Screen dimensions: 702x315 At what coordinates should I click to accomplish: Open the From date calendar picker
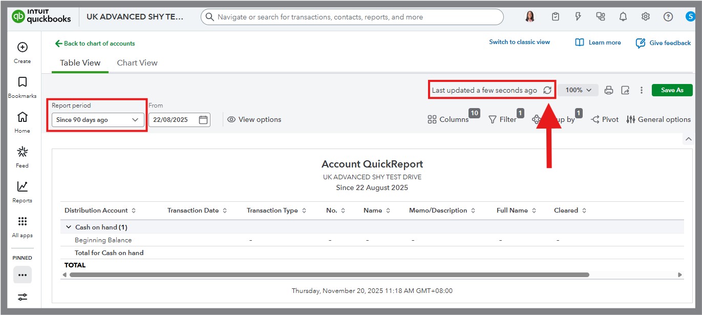203,120
